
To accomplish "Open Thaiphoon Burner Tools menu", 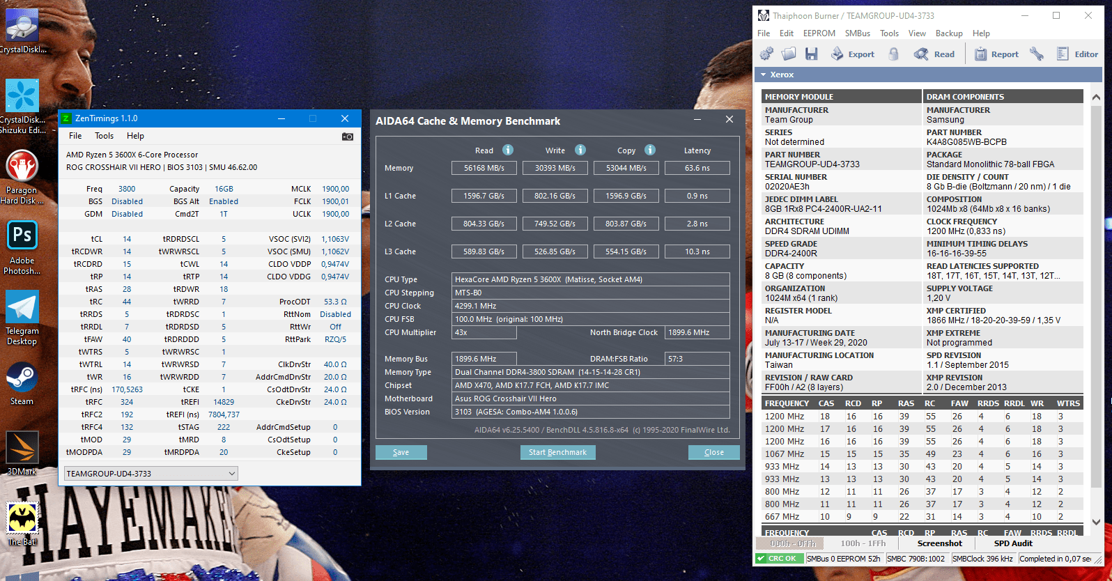I will (x=889, y=33).
